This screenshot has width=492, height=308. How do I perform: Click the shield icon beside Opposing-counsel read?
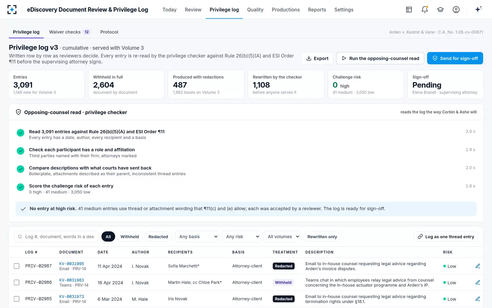point(18,112)
